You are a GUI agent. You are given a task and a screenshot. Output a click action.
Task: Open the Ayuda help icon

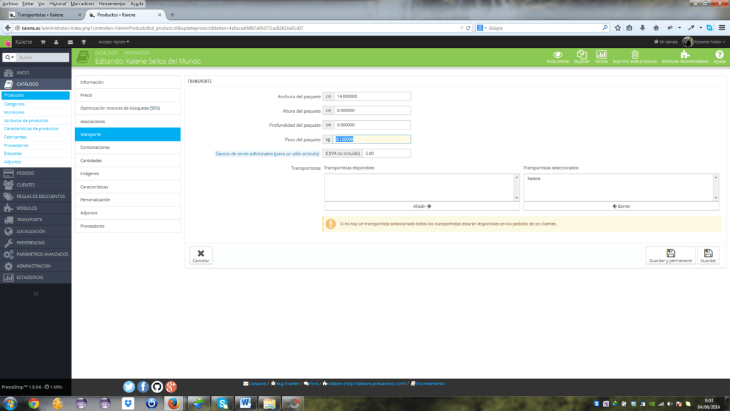[x=719, y=57]
